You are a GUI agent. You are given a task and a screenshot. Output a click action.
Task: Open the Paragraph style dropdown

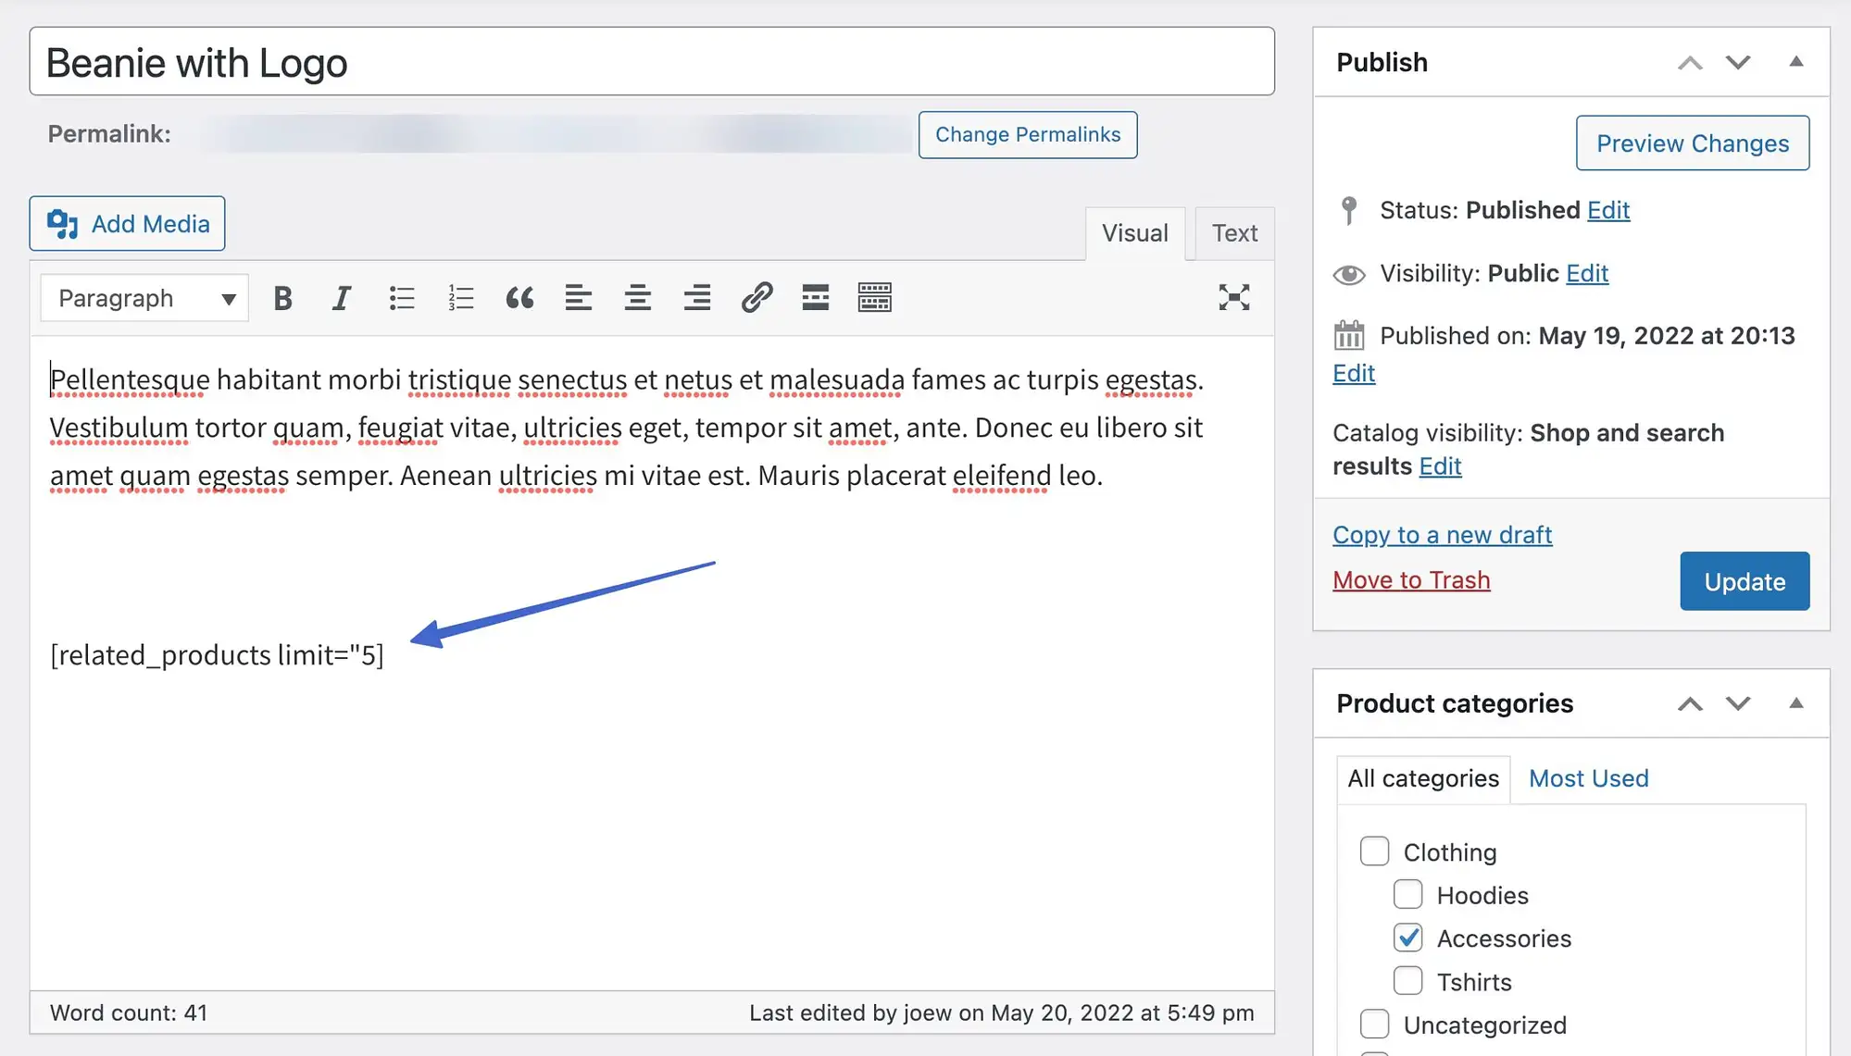click(144, 299)
